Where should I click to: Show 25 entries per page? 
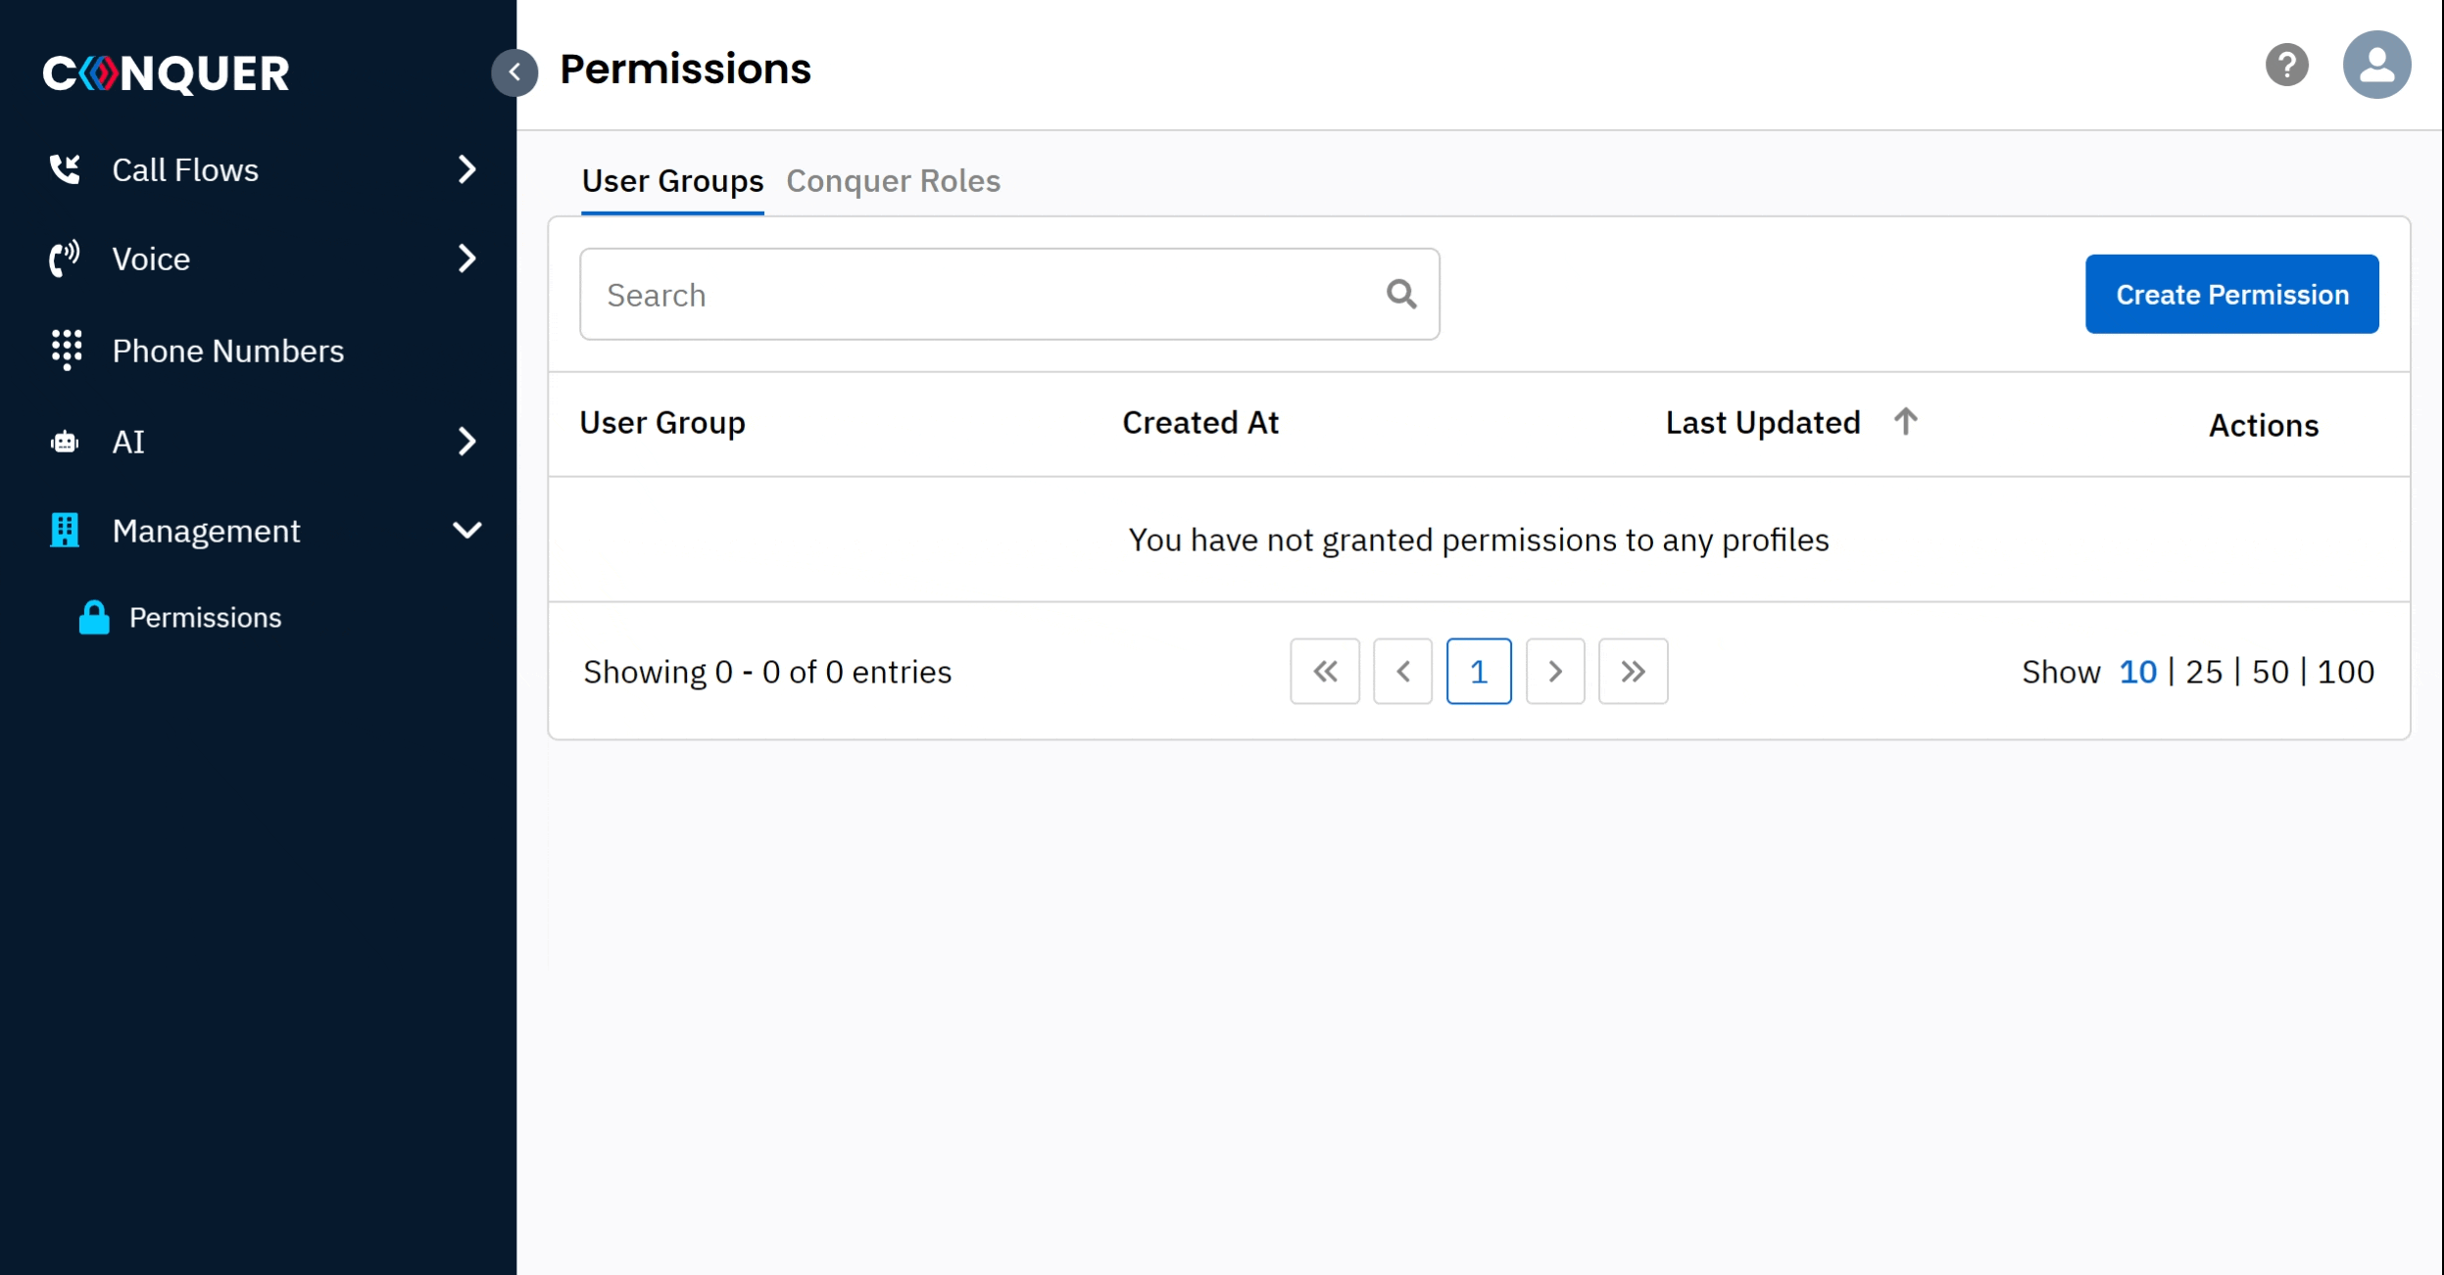tap(2203, 672)
